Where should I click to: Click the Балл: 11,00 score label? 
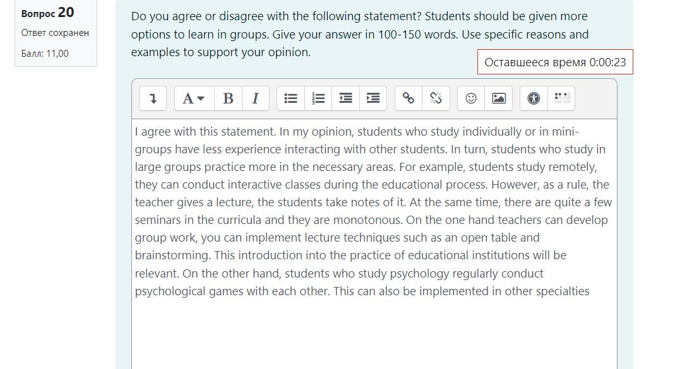pyautogui.click(x=45, y=54)
